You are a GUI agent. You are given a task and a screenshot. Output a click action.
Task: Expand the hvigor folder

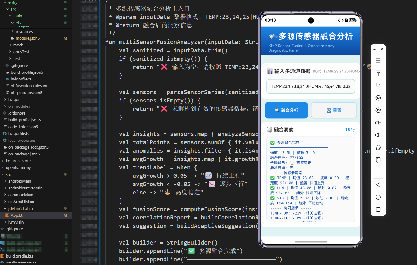click(x=5, y=99)
